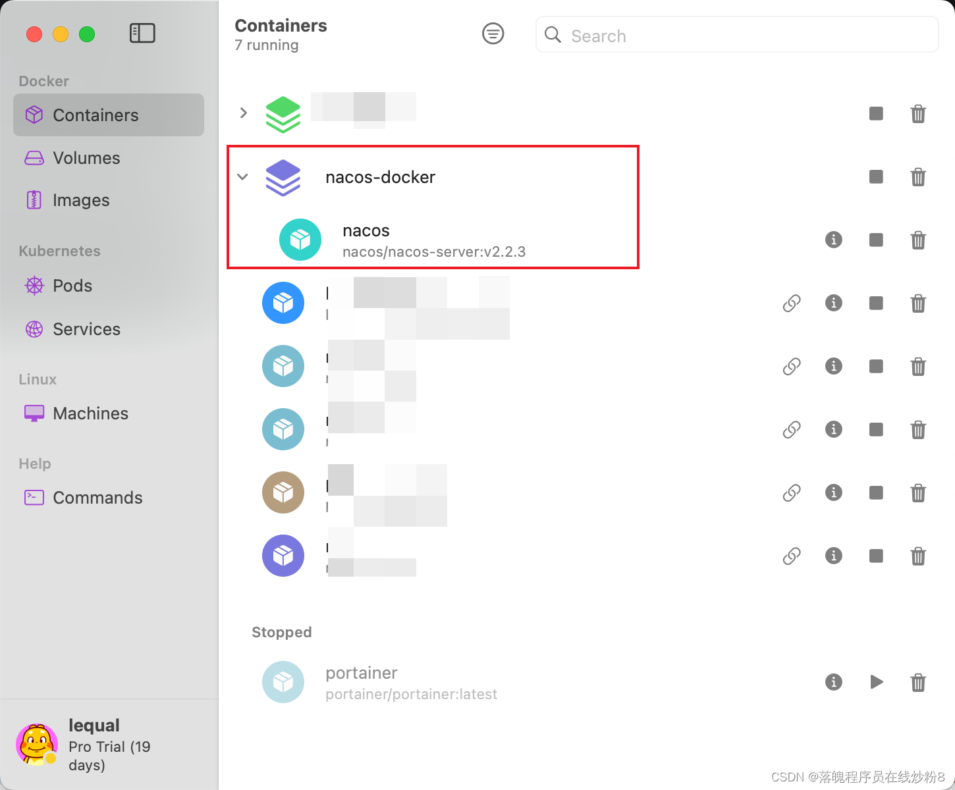The width and height of the screenshot is (955, 790).
Task: Open link for the tan-icon container
Action: [x=792, y=492]
